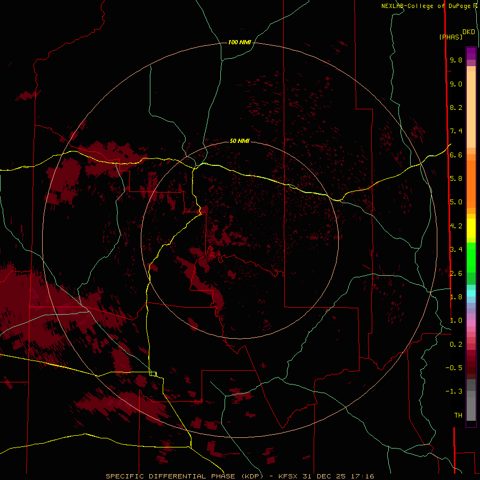This screenshot has height=480, width=480.
Task: Click the -0.5 scale value
Action: (x=454, y=367)
